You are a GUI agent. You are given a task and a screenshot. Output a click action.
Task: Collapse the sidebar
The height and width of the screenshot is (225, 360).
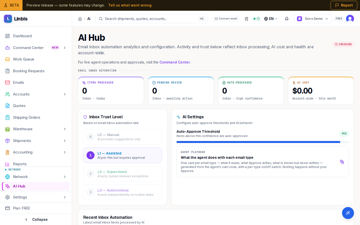point(36,219)
